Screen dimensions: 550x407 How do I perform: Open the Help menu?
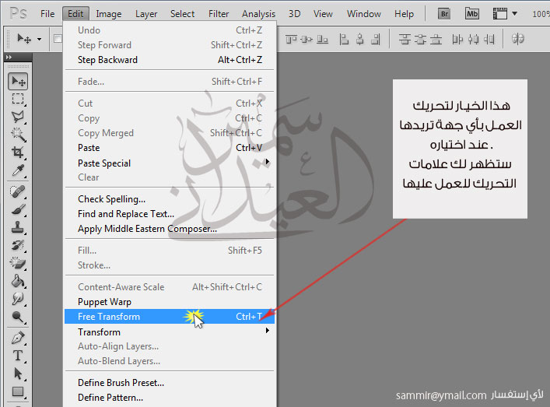404,14
